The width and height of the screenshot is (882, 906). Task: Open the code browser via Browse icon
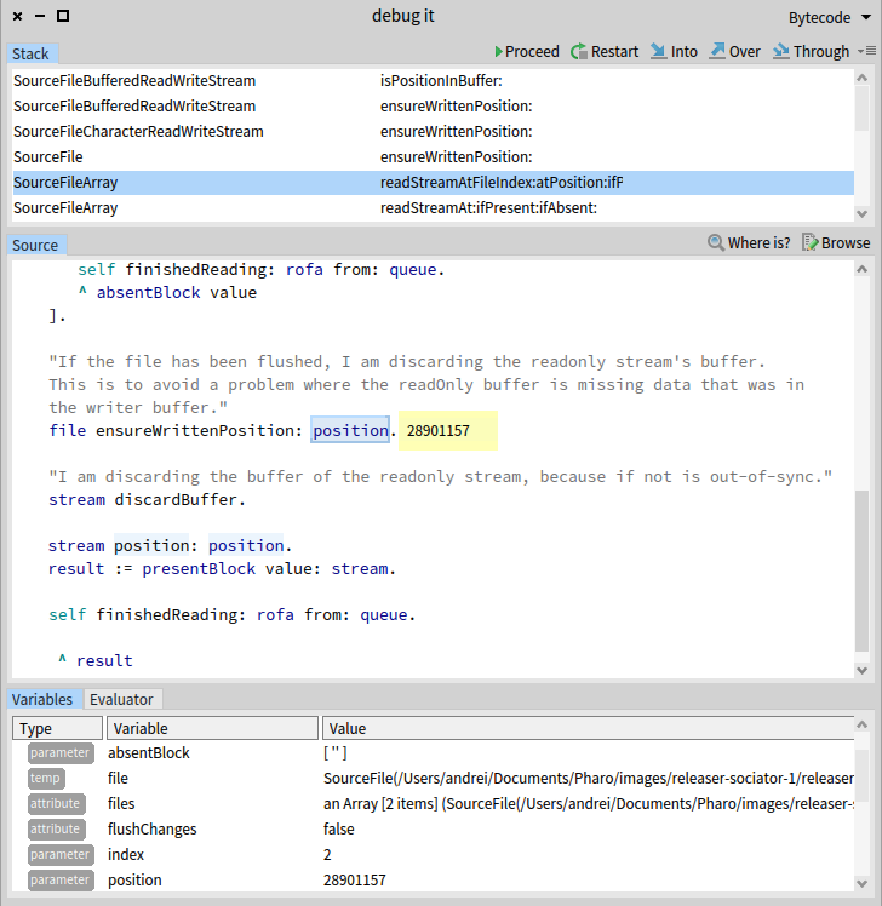809,242
